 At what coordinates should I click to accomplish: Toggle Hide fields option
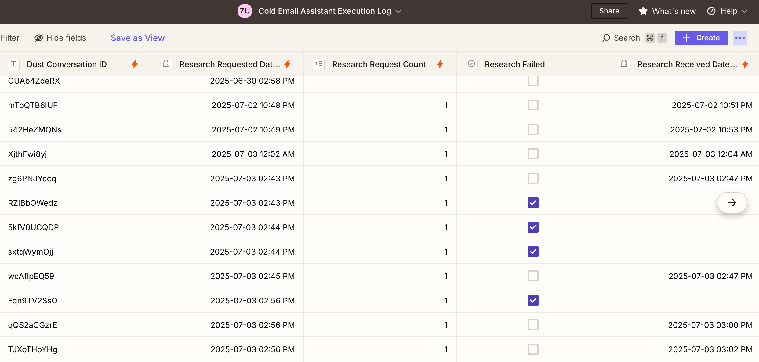[60, 38]
